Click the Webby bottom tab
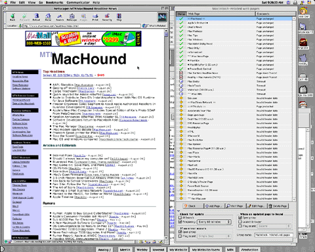Viewport: 315px width, 252px height. click(142, 249)
